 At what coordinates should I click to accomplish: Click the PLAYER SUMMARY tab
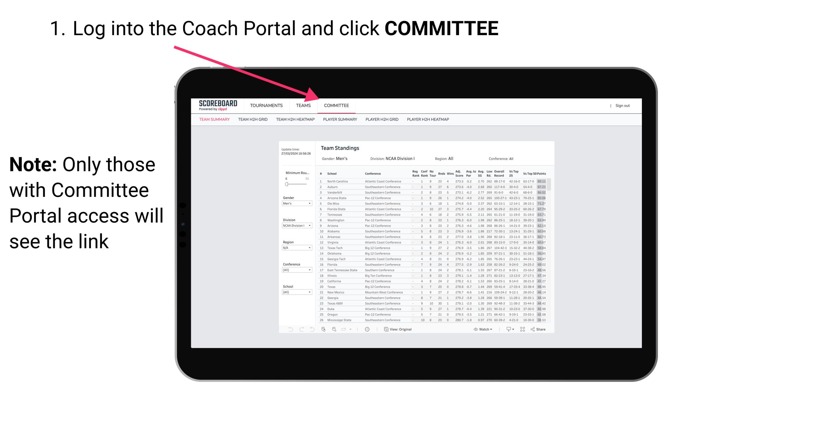(340, 121)
